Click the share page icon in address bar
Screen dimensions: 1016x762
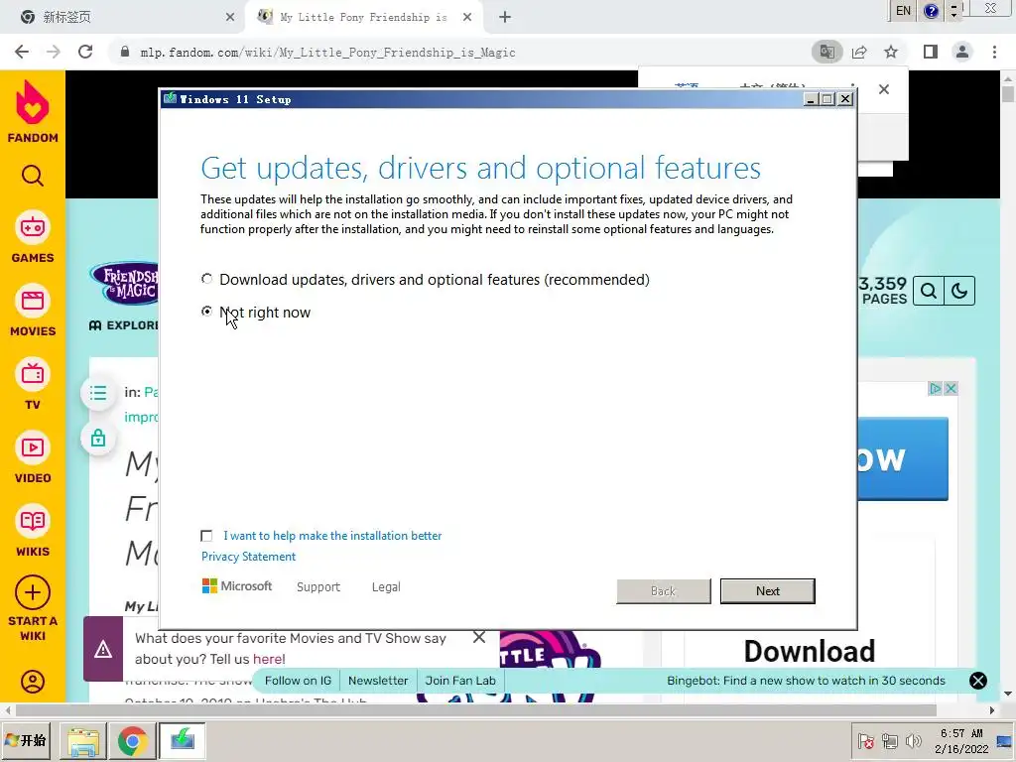[x=859, y=52]
